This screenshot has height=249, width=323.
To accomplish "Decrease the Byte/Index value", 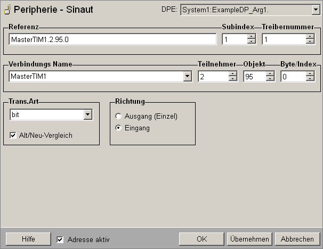I will 310,79.
